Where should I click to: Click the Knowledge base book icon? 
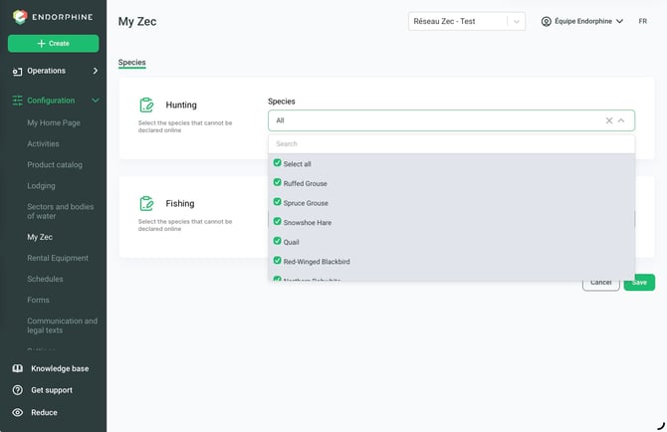18,368
